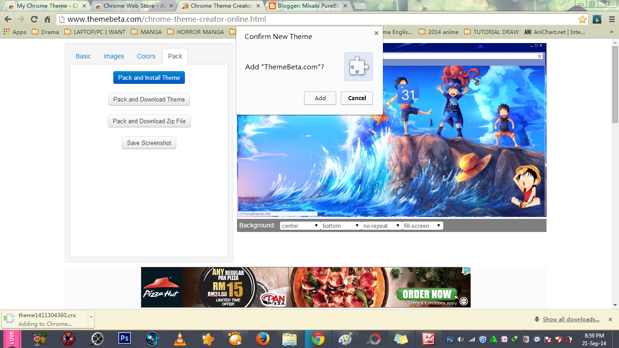Click the address bar URL field
Screen dimensions: 619x348
click(x=317, y=19)
